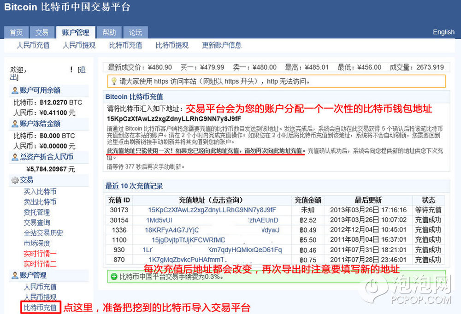Click the 等待充值 status cell
This screenshot has width=461, height=314.
pyautogui.click(x=428, y=210)
